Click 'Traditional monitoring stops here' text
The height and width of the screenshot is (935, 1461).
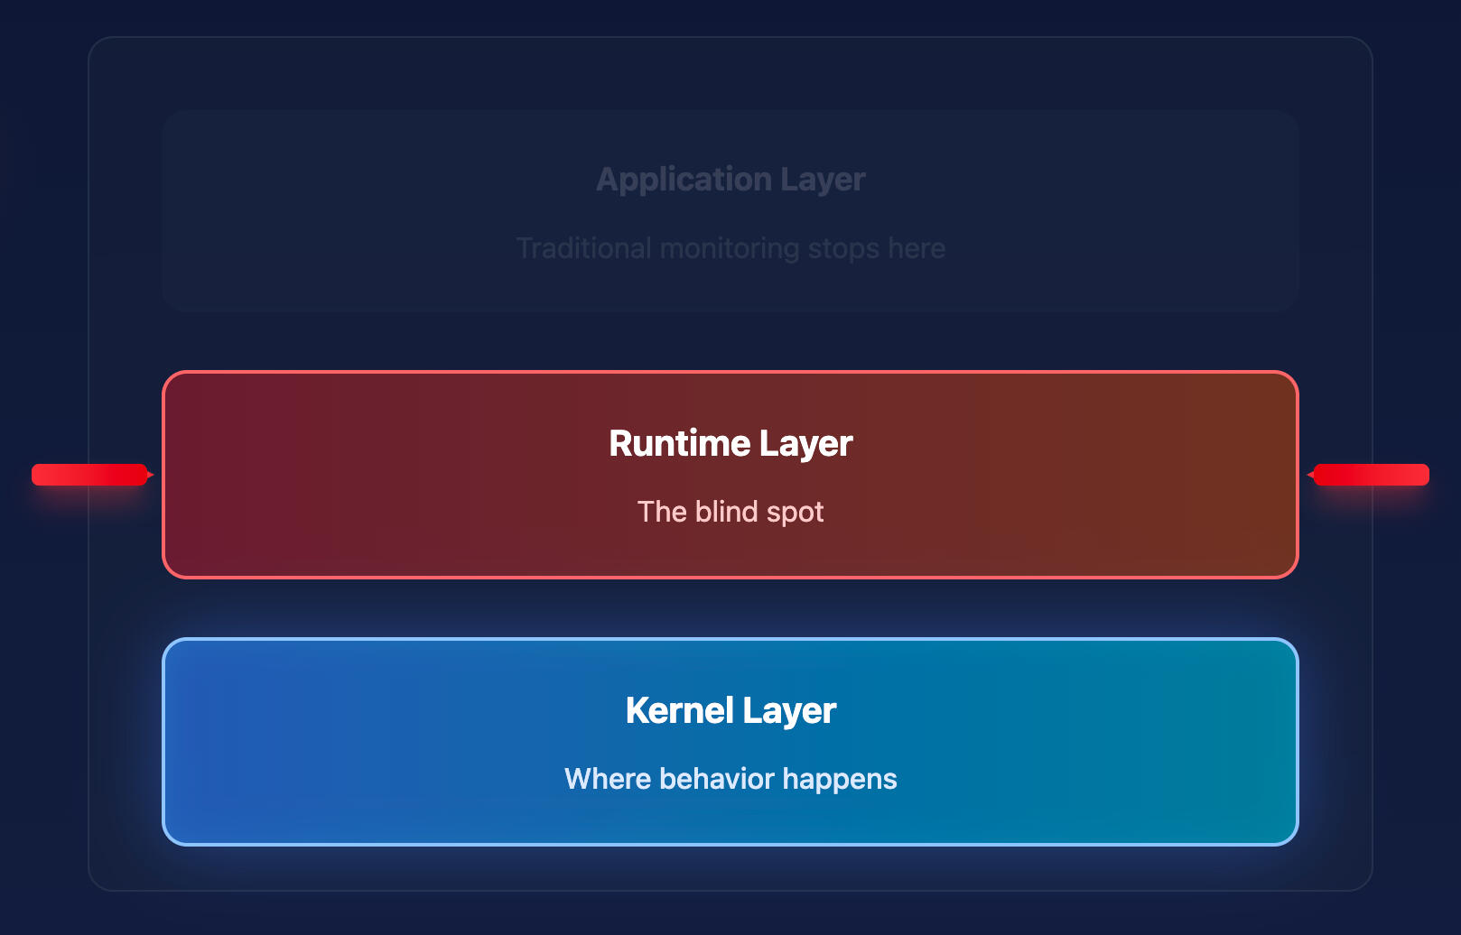coord(730,248)
